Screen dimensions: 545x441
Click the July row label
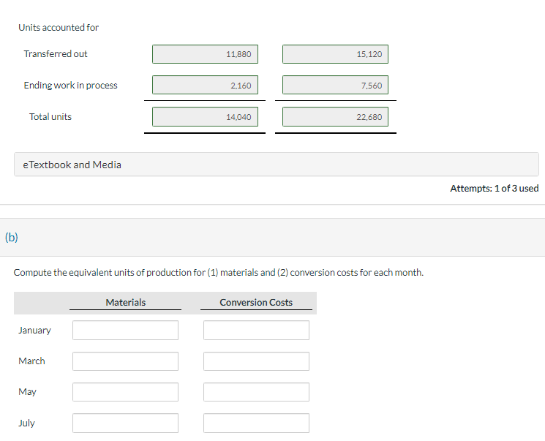(x=27, y=423)
